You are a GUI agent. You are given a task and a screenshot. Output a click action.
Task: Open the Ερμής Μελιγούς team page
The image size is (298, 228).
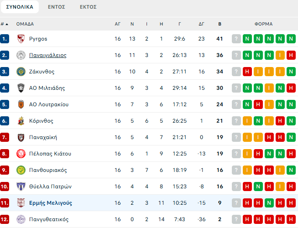[x=50, y=203]
